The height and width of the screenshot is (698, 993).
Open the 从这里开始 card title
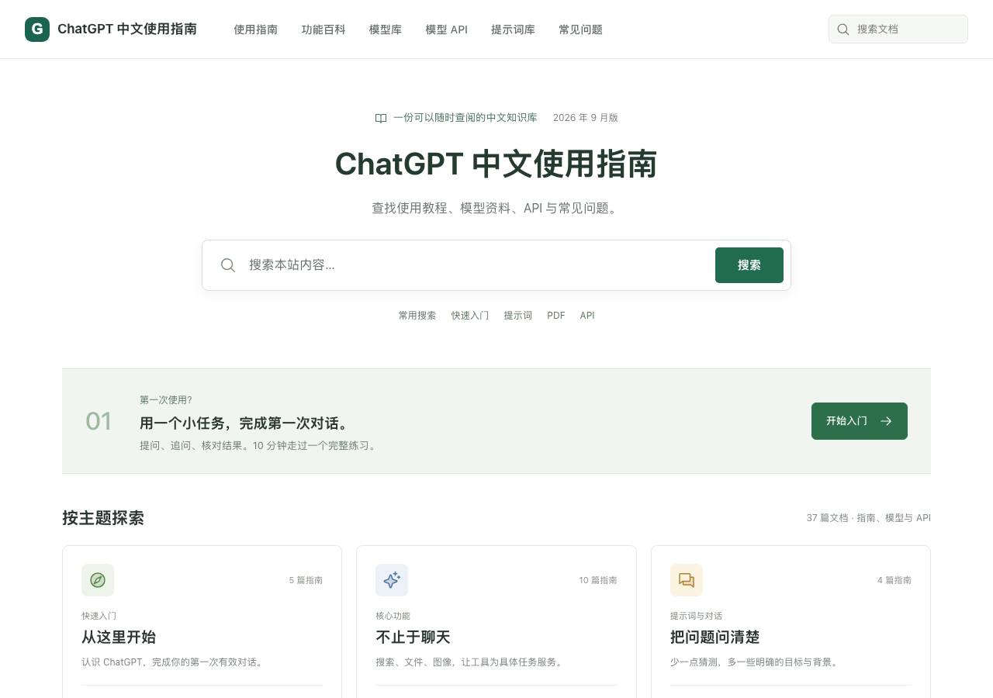click(x=119, y=638)
